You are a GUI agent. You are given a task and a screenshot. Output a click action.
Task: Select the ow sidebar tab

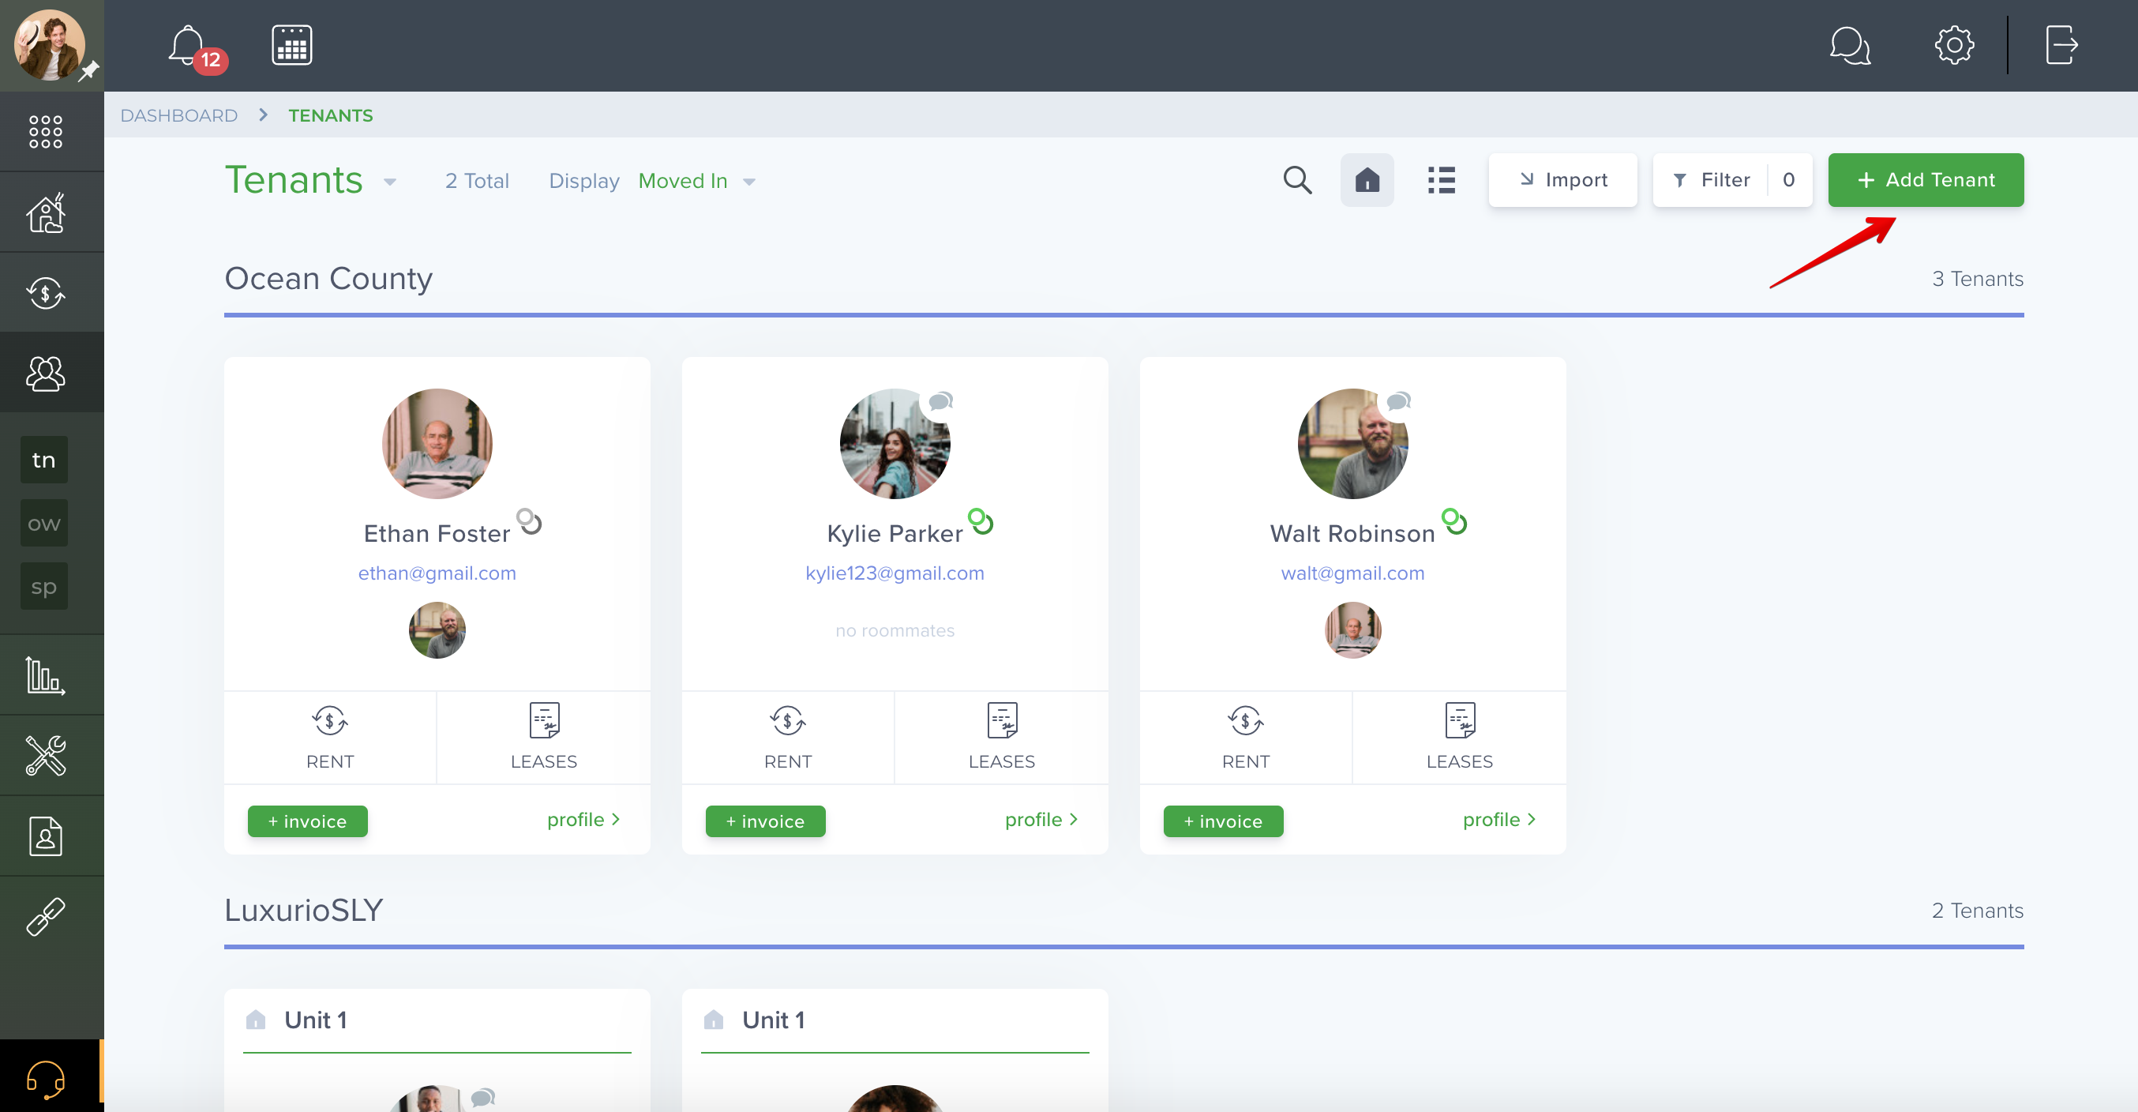pyautogui.click(x=44, y=523)
